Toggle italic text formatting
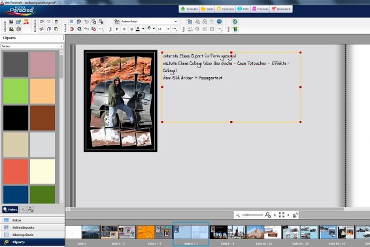370x247 pixels. click(124, 29)
